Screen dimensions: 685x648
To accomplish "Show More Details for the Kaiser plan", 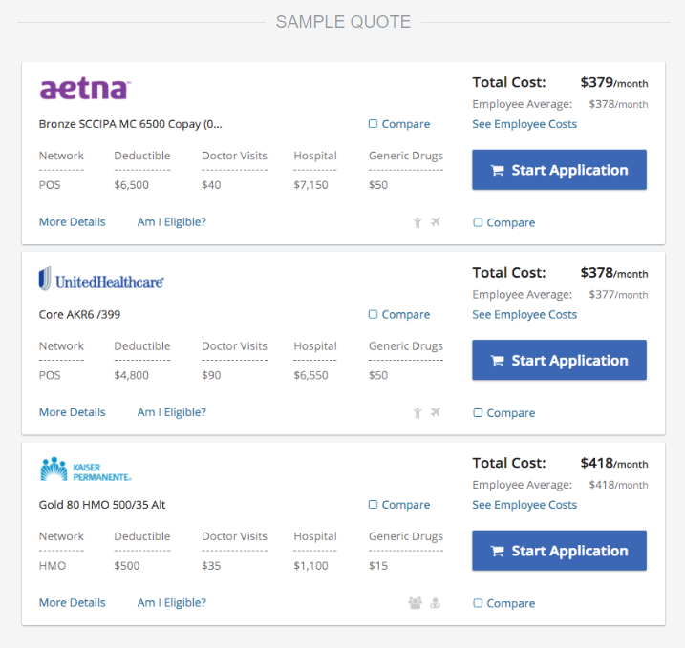I will tap(73, 603).
